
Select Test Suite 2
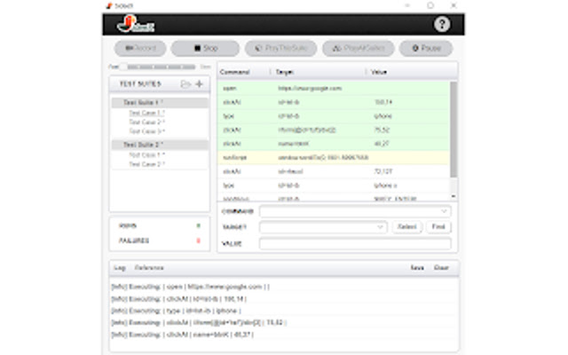160,145
